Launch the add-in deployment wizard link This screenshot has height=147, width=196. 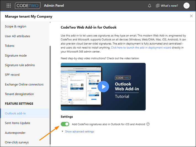point(141,48)
